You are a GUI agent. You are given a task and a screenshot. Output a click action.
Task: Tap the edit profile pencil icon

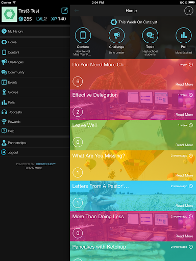pos(64,11)
